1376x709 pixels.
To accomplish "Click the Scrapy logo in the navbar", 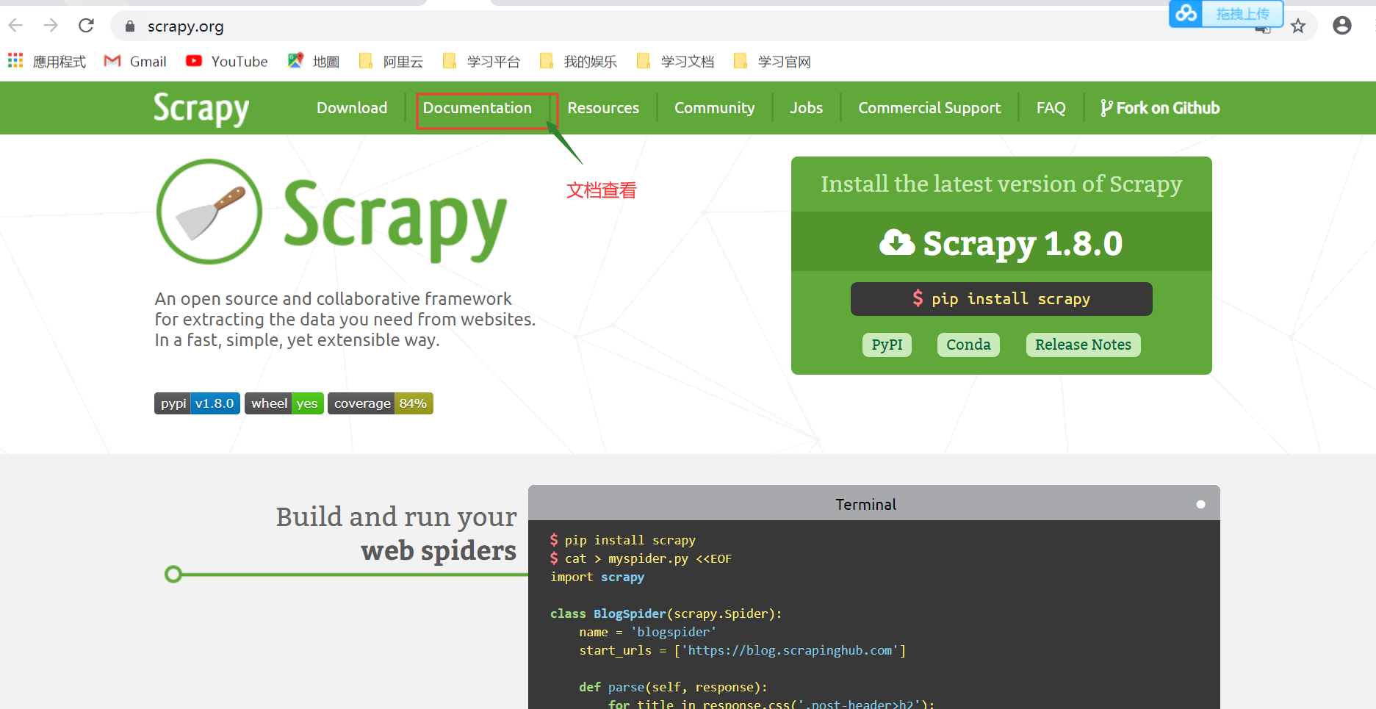I will click(x=201, y=109).
